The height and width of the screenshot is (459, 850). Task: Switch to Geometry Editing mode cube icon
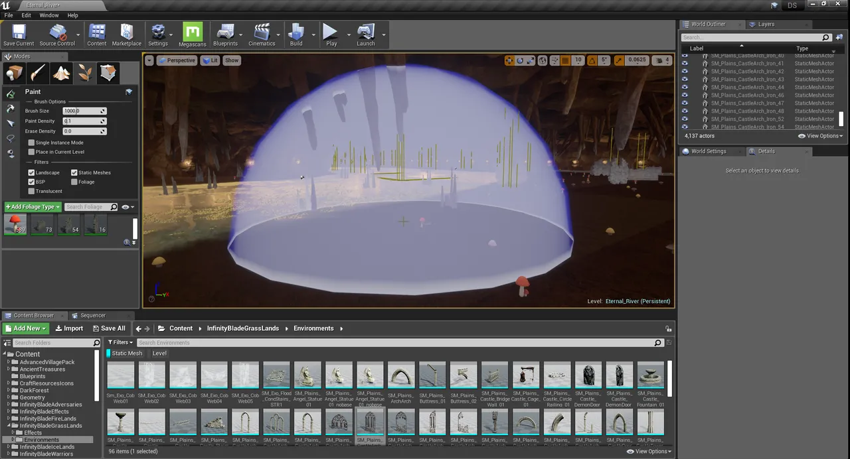[x=109, y=73]
